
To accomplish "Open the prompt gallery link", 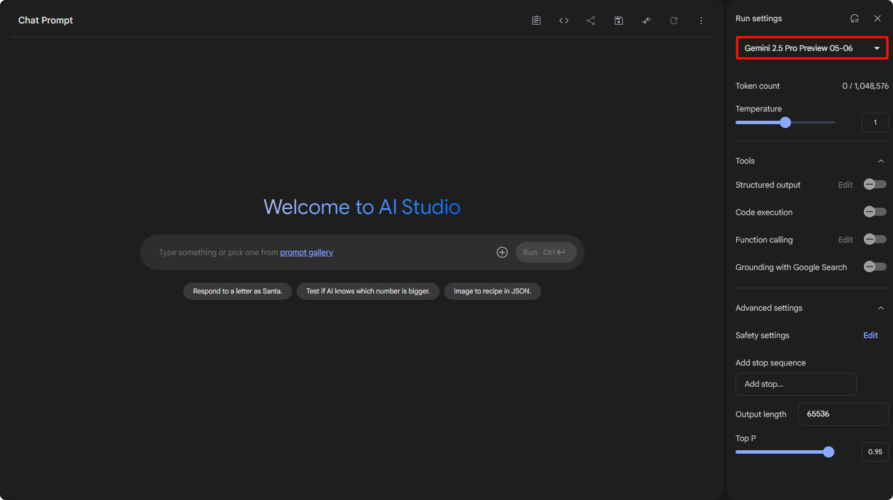I will coord(306,252).
